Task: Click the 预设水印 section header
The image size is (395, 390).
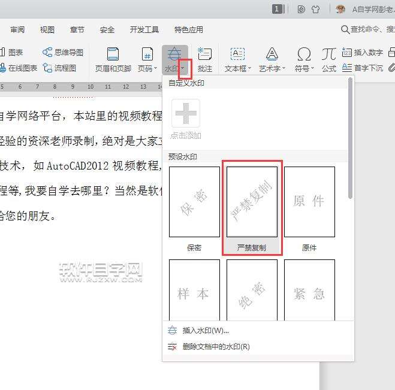Action: (x=183, y=156)
